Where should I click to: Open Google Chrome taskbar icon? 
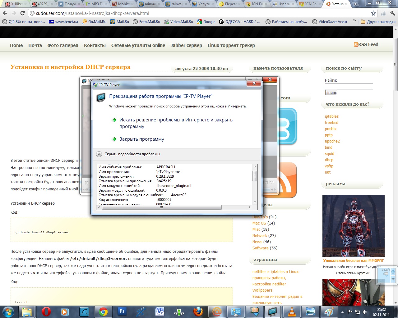coord(103,311)
